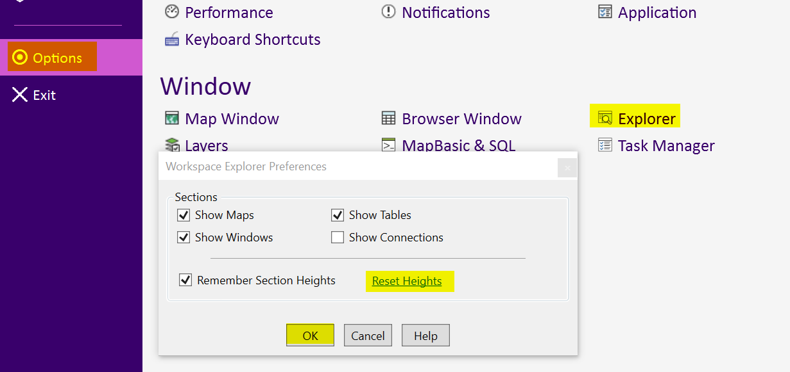Uncheck the Show Tables checkbox

pos(338,215)
